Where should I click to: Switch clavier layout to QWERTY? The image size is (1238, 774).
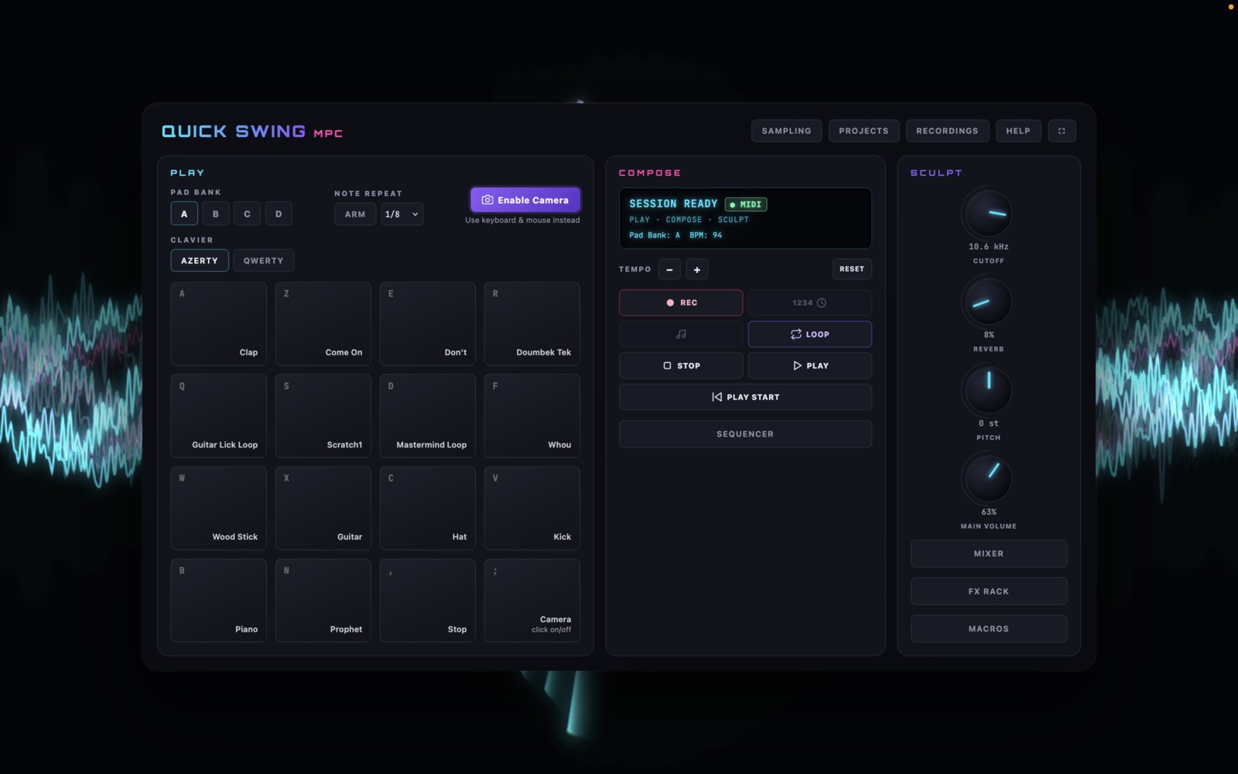(264, 261)
